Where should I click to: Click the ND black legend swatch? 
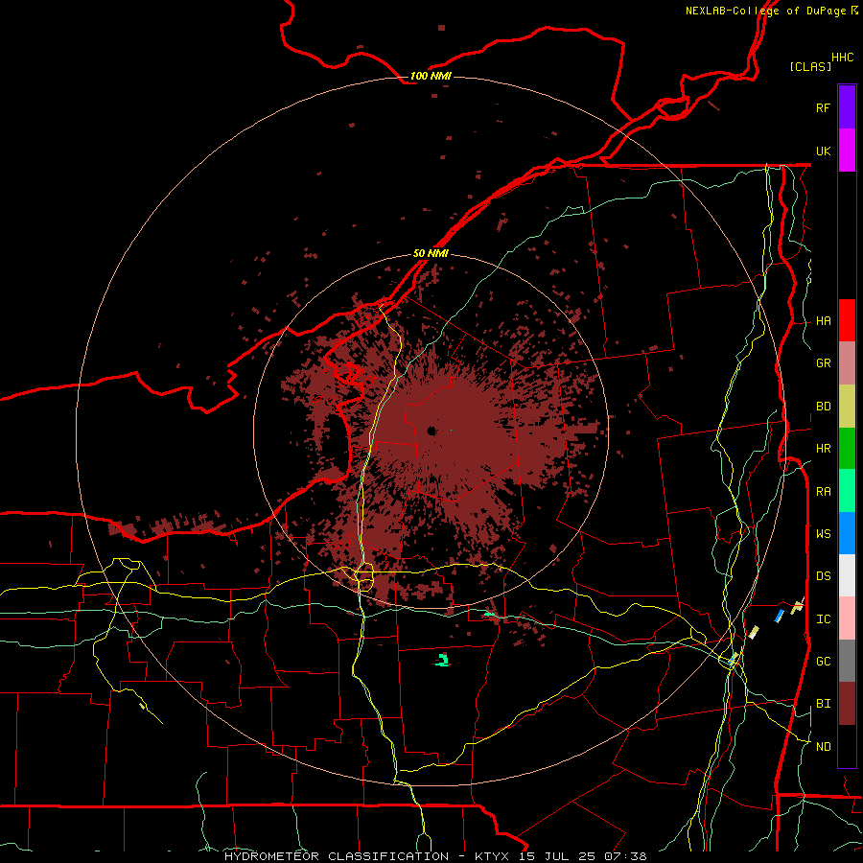847,746
